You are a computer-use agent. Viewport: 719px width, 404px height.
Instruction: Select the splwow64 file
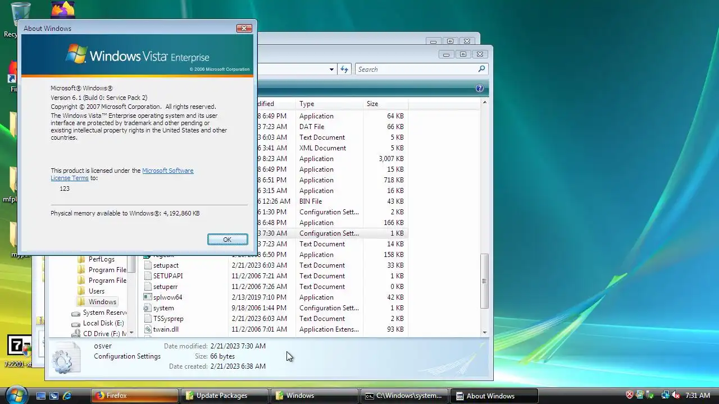[x=167, y=297]
